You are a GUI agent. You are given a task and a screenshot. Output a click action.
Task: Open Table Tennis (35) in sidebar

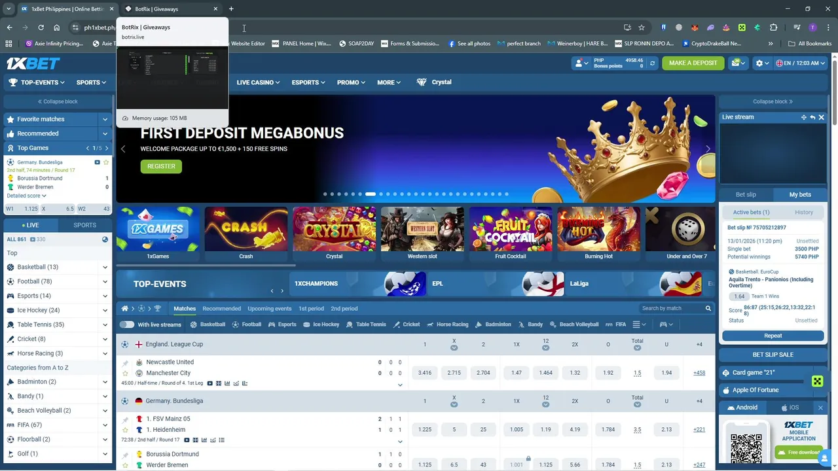pos(41,324)
